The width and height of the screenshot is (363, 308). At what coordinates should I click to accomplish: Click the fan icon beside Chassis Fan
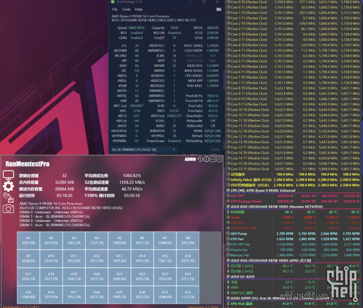(x=228, y=250)
